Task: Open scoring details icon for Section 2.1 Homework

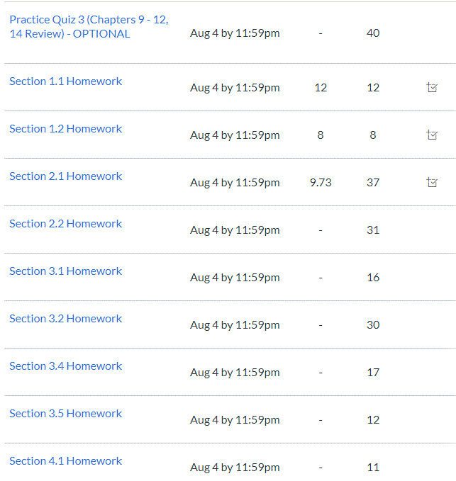Action: [x=432, y=182]
